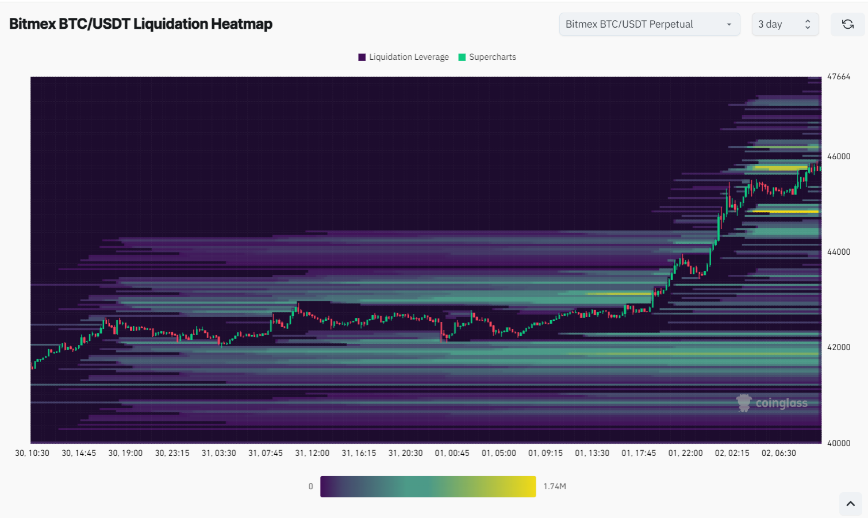Click the 02, 02:15 time axis label

coord(732,453)
